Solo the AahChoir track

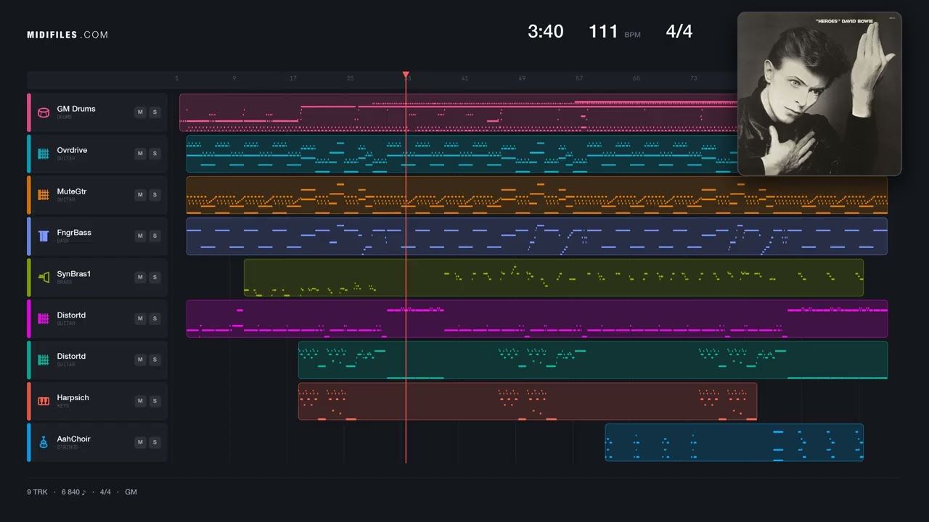[x=155, y=443]
